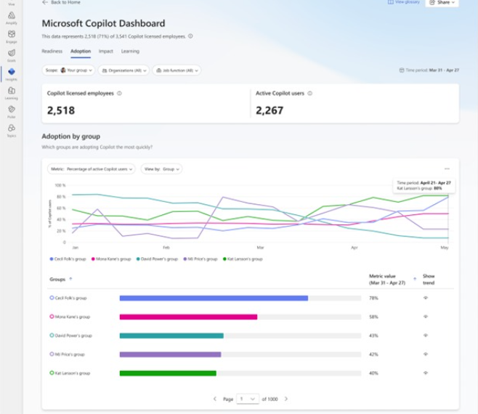Click the 2,518 licensed employees count
The width and height of the screenshot is (478, 414).
pyautogui.click(x=61, y=110)
